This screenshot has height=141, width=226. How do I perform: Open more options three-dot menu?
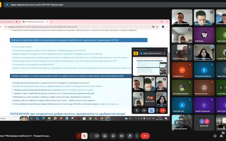tap(137, 136)
